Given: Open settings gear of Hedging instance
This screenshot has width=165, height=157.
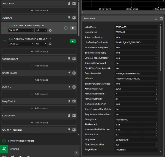Looking at the screenshot, I should [50, 44].
